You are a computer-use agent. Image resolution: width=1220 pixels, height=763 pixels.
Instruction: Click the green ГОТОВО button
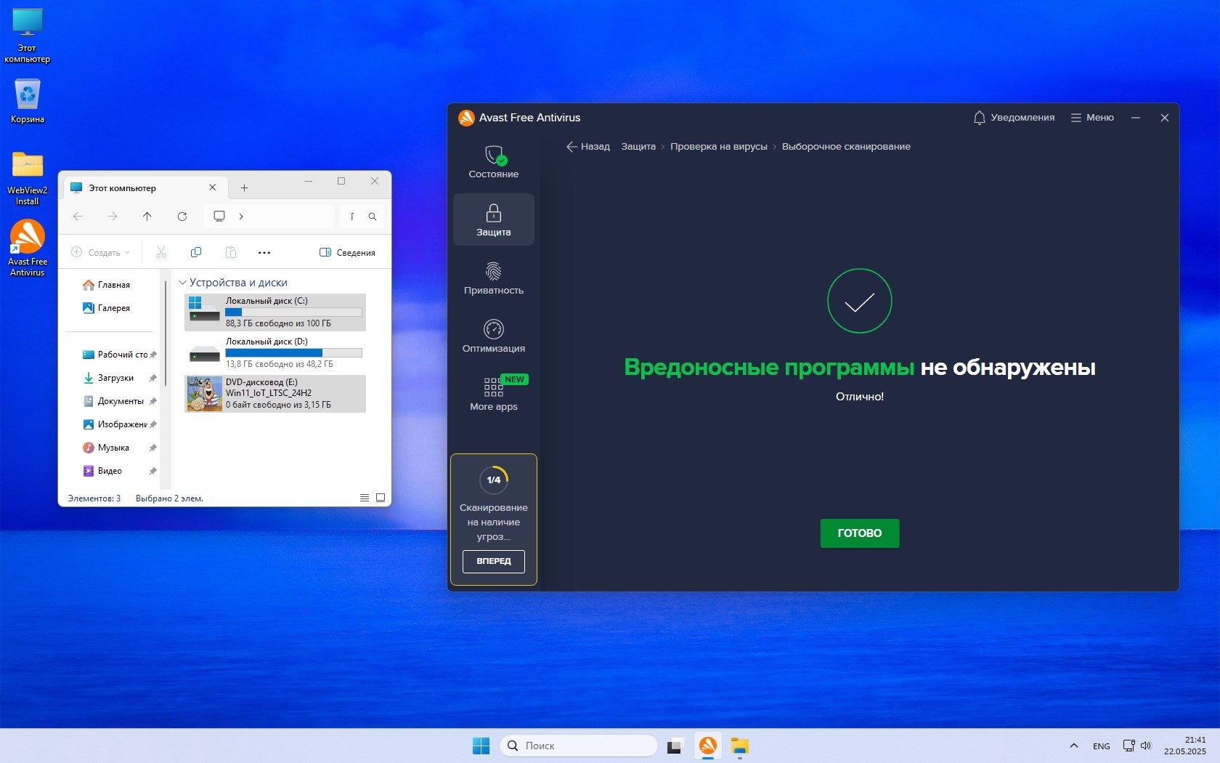click(x=860, y=533)
